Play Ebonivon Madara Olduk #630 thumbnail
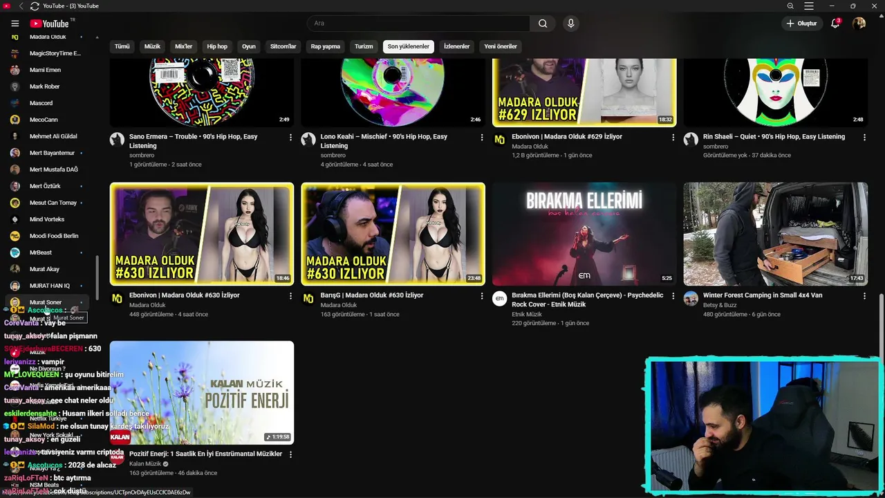This screenshot has height=498, width=885. coord(202,234)
